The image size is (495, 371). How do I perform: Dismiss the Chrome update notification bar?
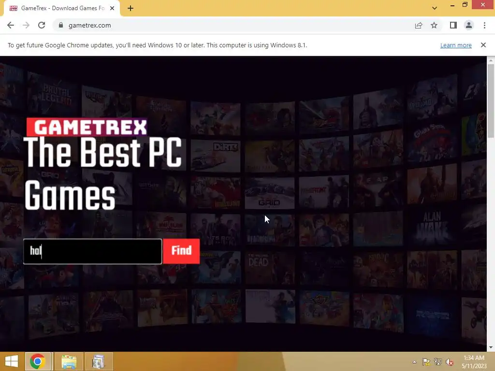click(x=483, y=45)
